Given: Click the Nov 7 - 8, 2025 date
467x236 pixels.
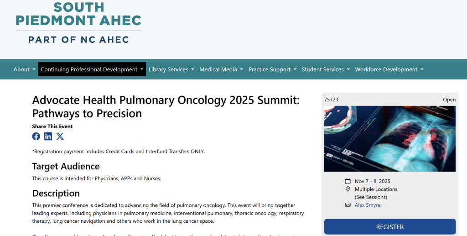Looking at the screenshot, I should click(x=372, y=181).
